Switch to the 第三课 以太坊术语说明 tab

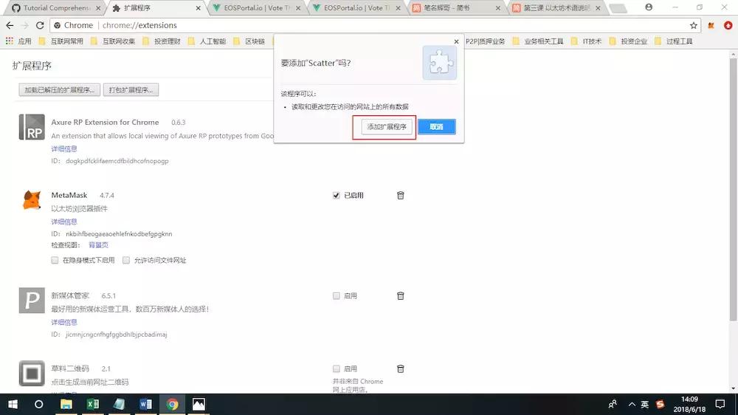tap(556, 8)
